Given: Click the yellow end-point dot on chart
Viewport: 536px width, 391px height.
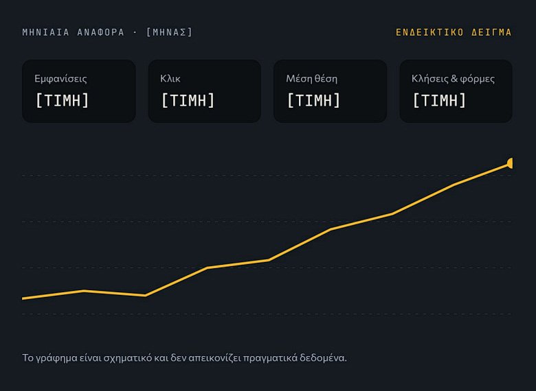Looking at the screenshot, I should (x=510, y=163).
